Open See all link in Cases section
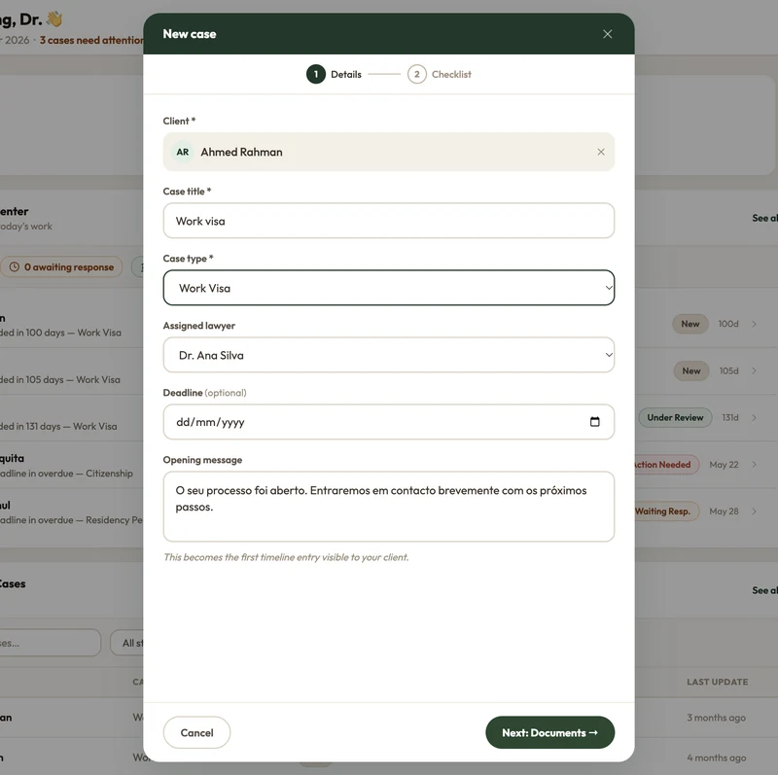The width and height of the screenshot is (778, 775). point(764,590)
